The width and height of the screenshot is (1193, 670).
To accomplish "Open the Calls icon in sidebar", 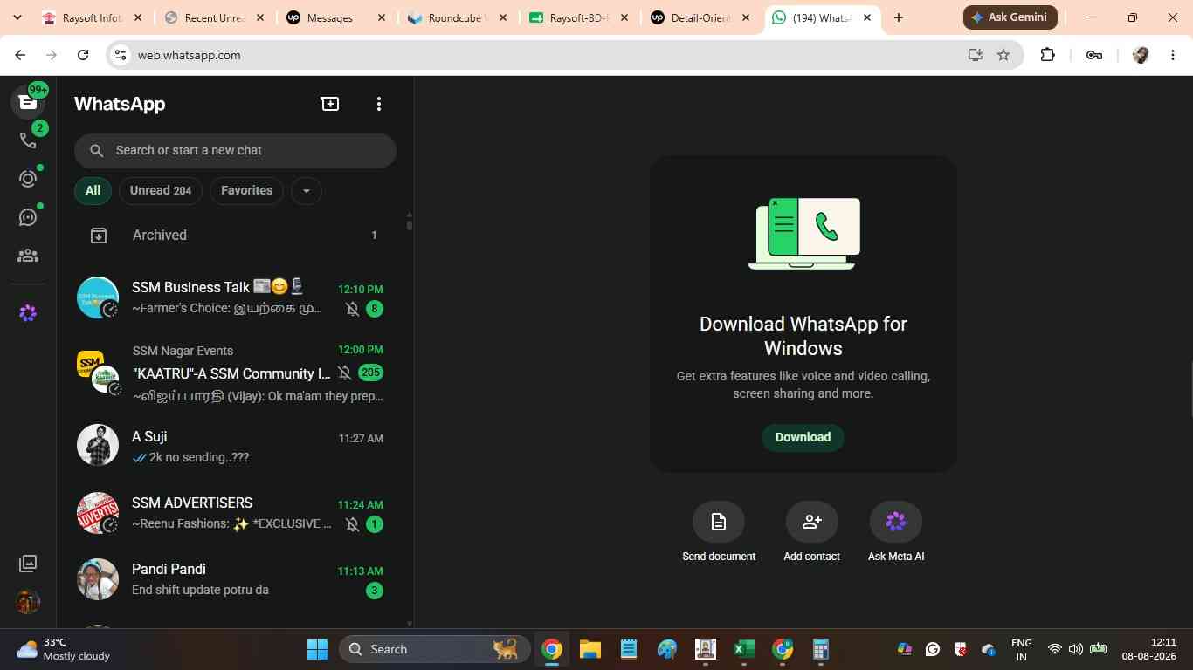I will coord(28,140).
